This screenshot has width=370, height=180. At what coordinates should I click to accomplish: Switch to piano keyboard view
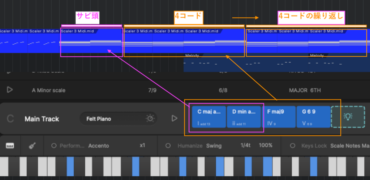[x=10, y=146]
